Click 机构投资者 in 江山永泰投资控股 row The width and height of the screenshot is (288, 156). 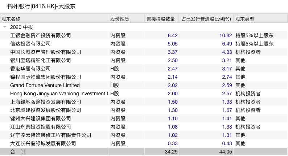click(x=248, y=127)
